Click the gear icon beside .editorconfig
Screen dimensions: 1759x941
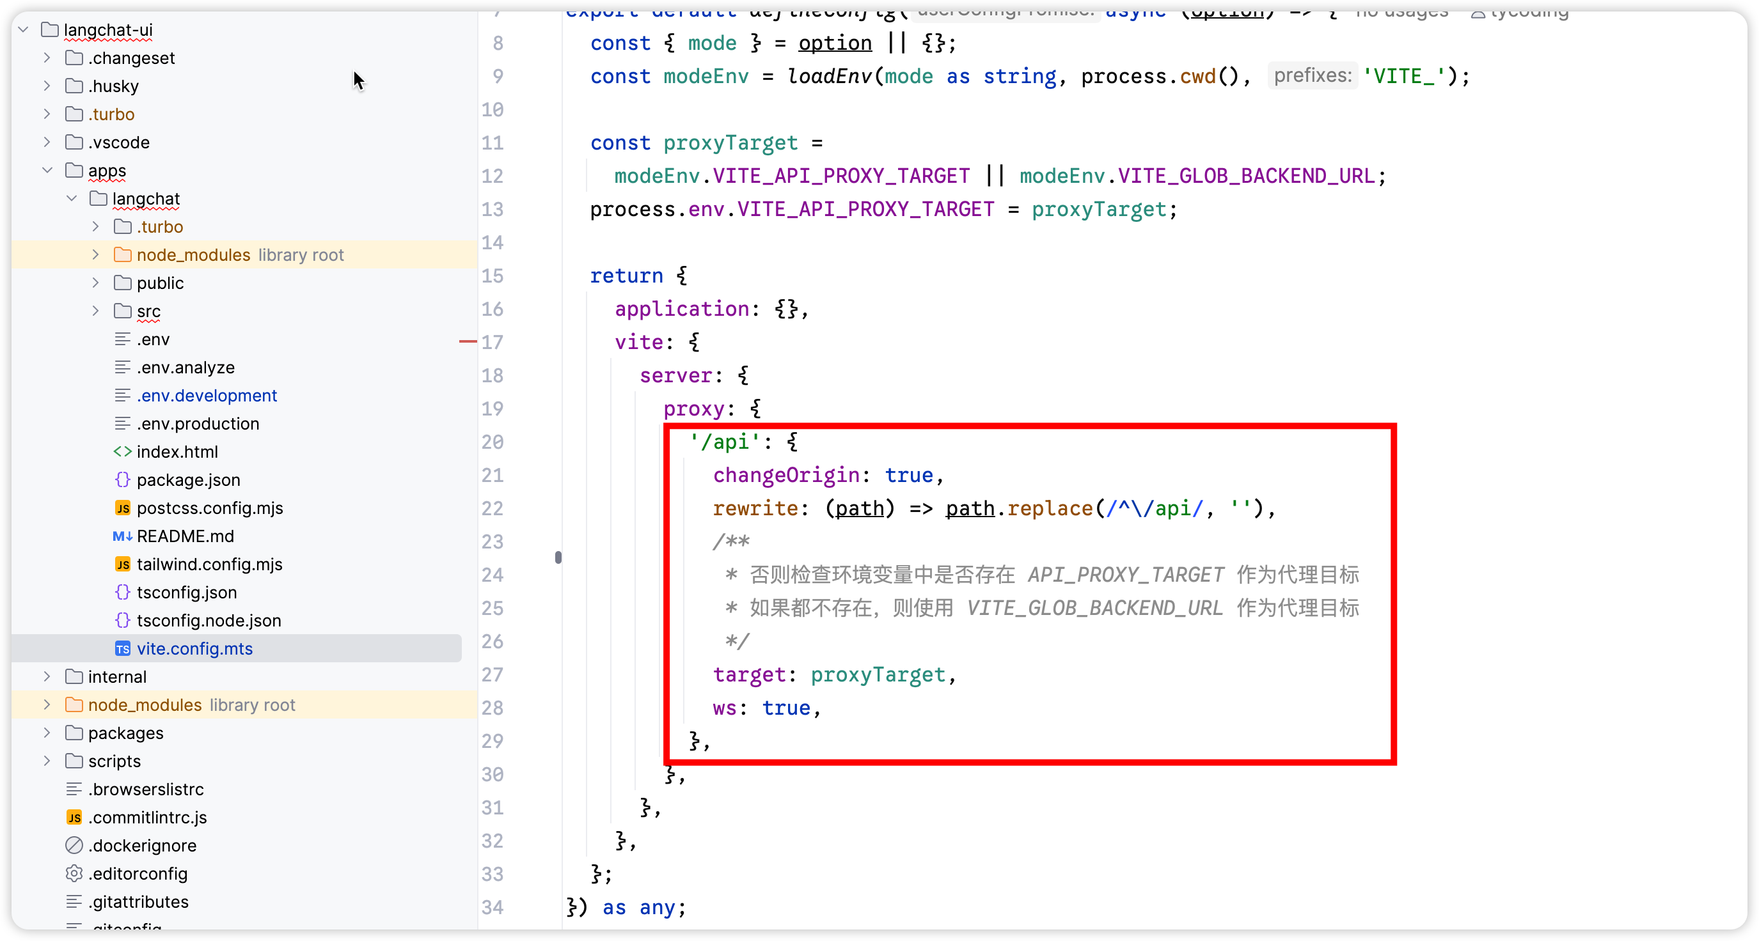point(74,873)
